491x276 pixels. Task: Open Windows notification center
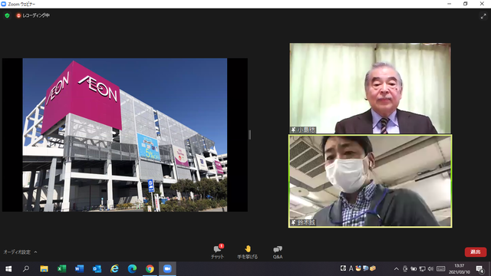coord(479,269)
